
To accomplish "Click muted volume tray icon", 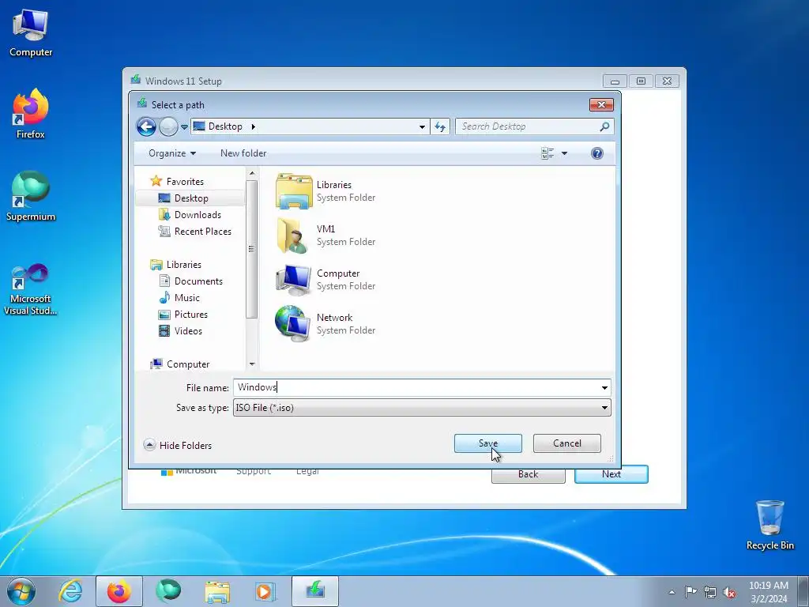I will pyautogui.click(x=729, y=592).
